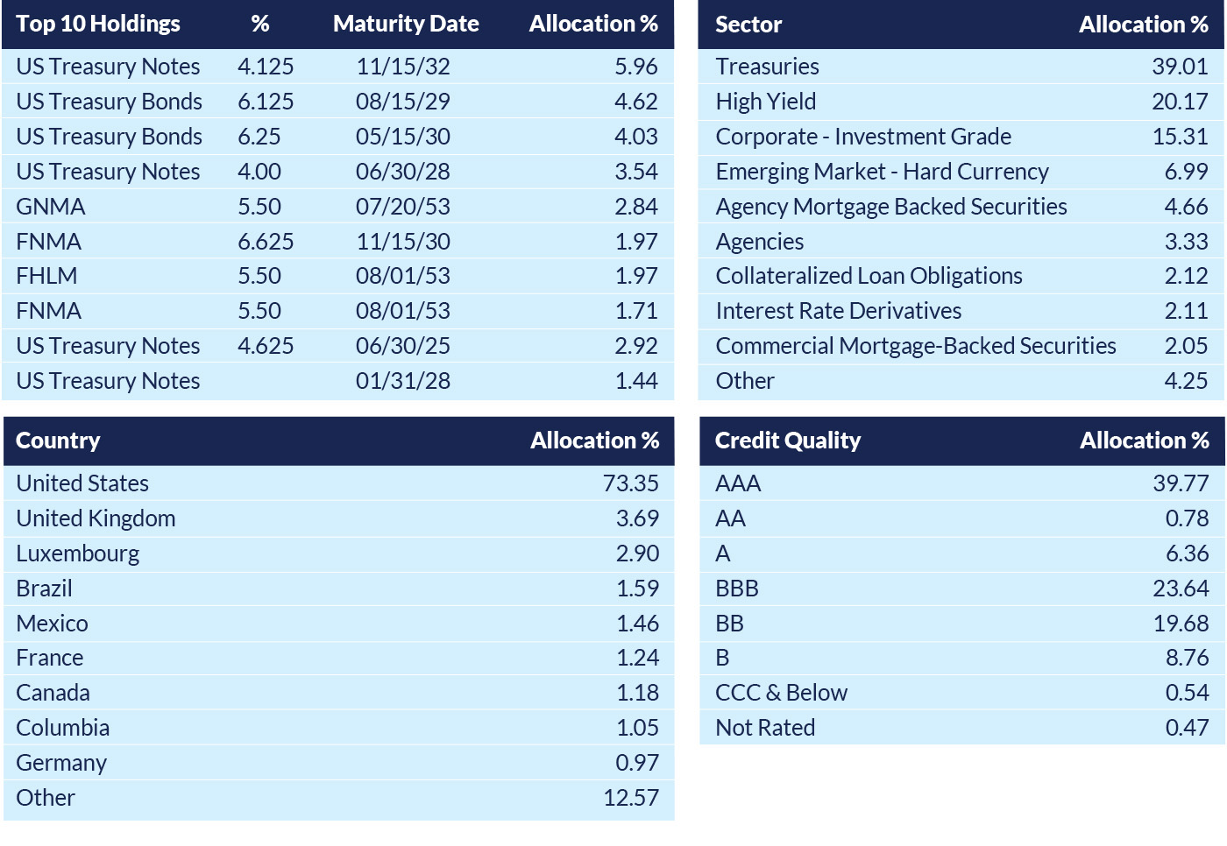Select the FHLM holding name
This screenshot has width=1227, height=846.
pos(46,276)
